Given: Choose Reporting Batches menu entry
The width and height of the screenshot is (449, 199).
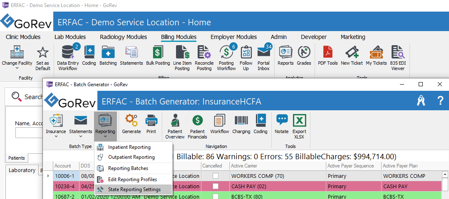Looking at the screenshot, I should click(x=134, y=168).
